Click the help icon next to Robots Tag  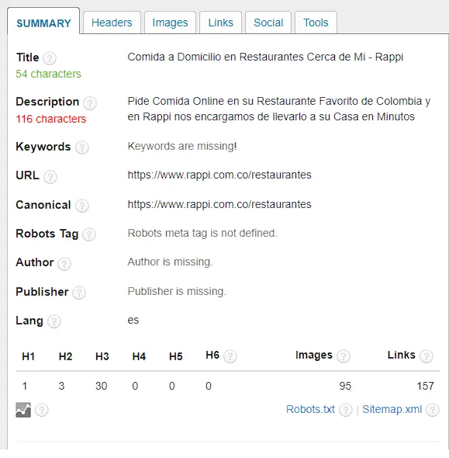point(89,234)
